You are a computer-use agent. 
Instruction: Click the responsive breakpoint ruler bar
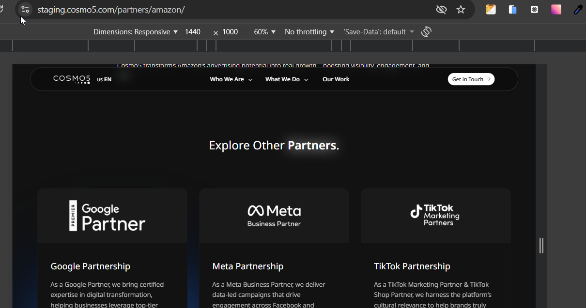tap(293, 46)
